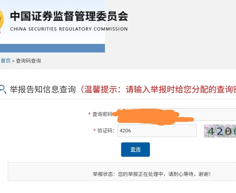
Task: Click the 查询密码 field label
Action: click(x=102, y=114)
